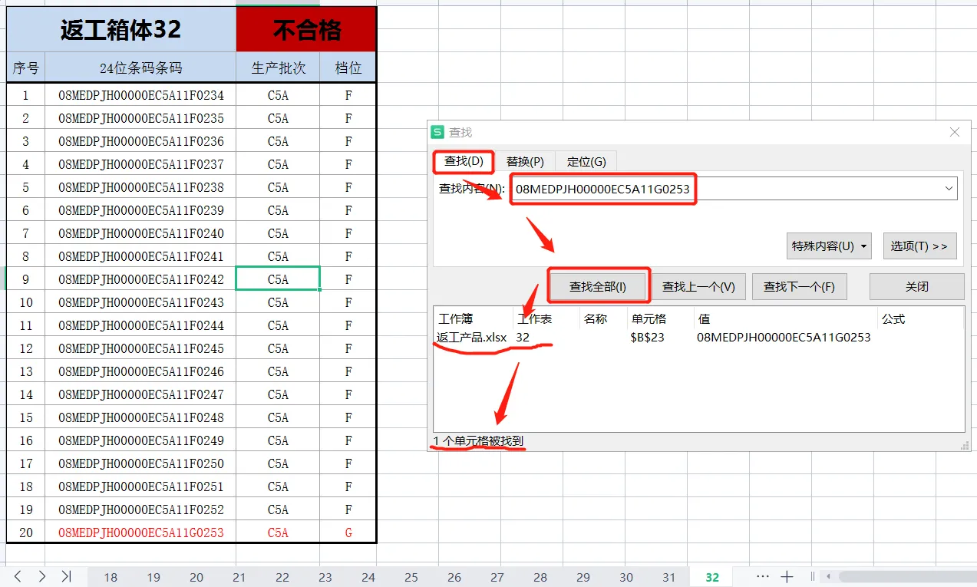The height and width of the screenshot is (587, 977).
Task: Open sheet tab 19
Action: coord(153,577)
